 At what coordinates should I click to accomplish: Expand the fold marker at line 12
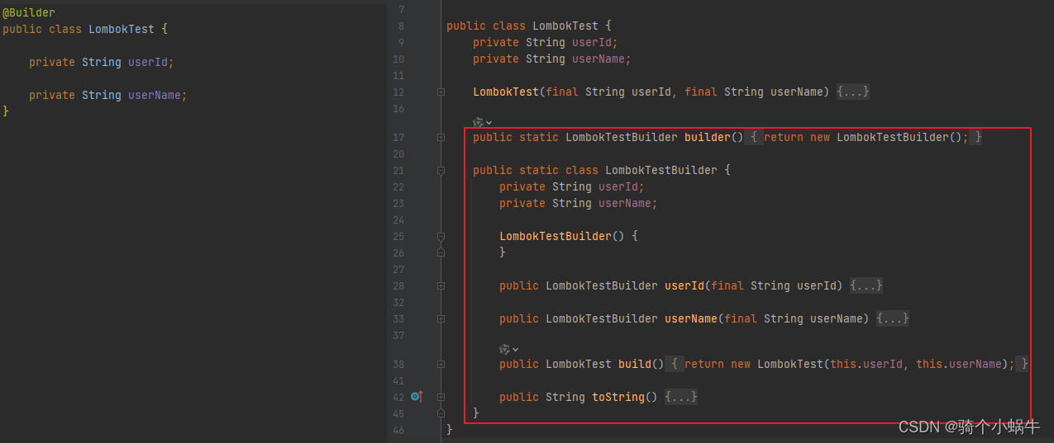[441, 92]
